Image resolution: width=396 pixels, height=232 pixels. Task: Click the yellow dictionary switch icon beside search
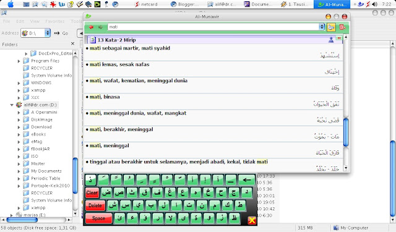(331, 27)
